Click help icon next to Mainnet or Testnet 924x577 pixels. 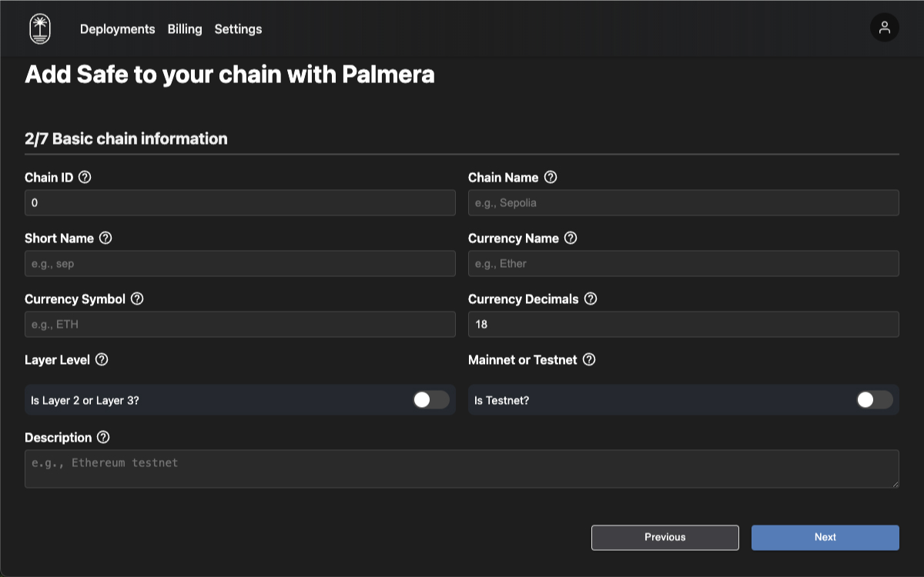click(589, 359)
